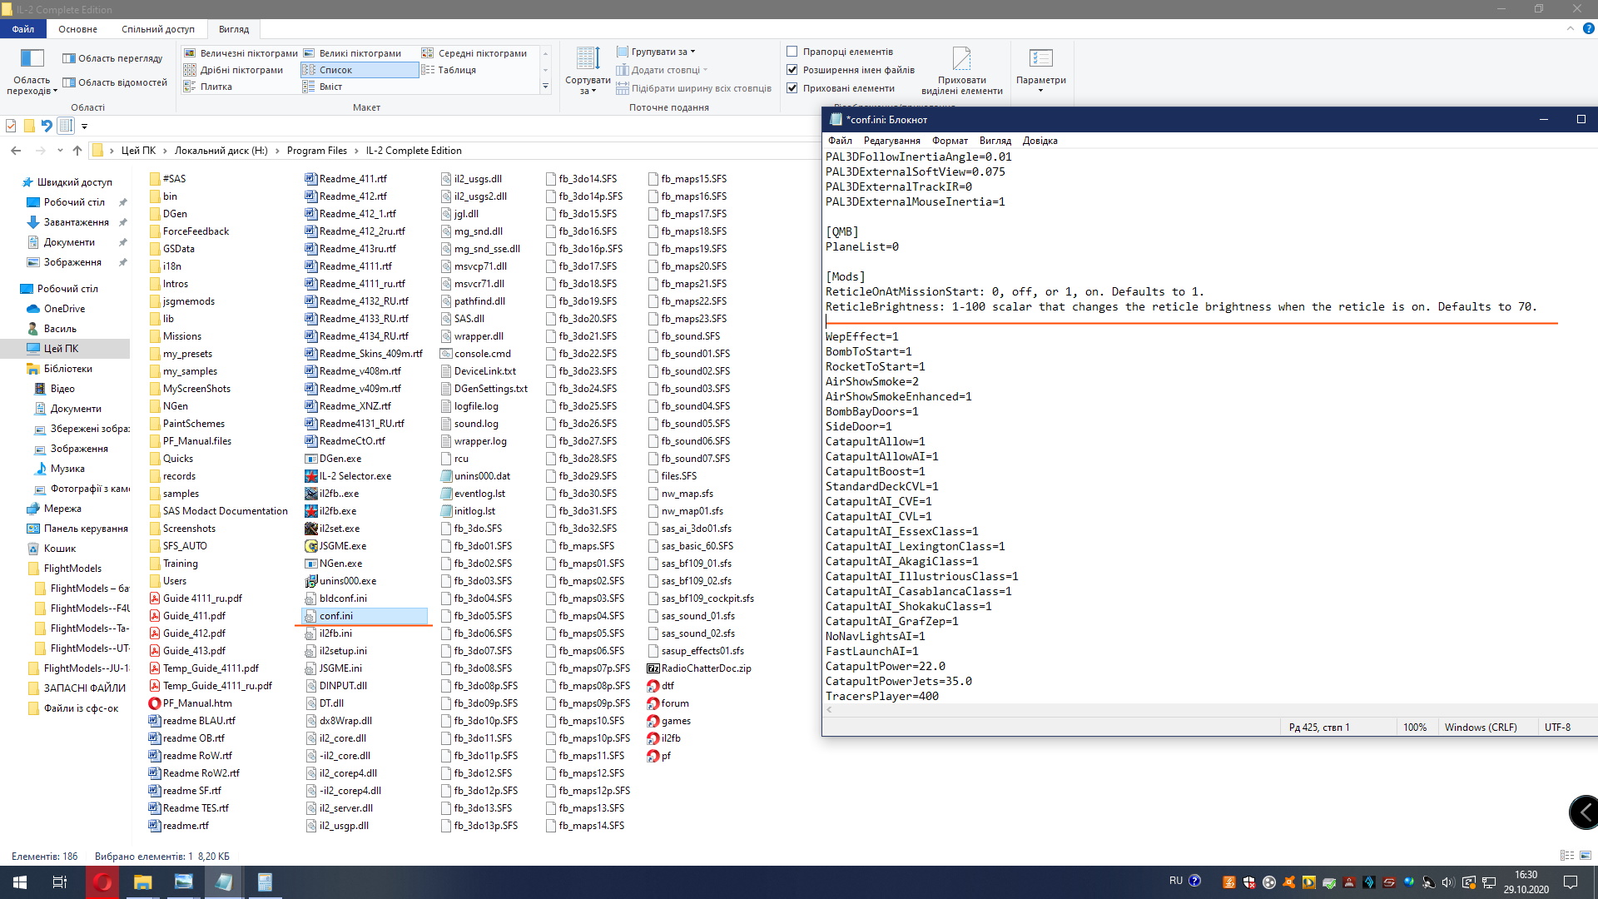
Task: Click Windows Start button
Action: pyautogui.click(x=20, y=882)
